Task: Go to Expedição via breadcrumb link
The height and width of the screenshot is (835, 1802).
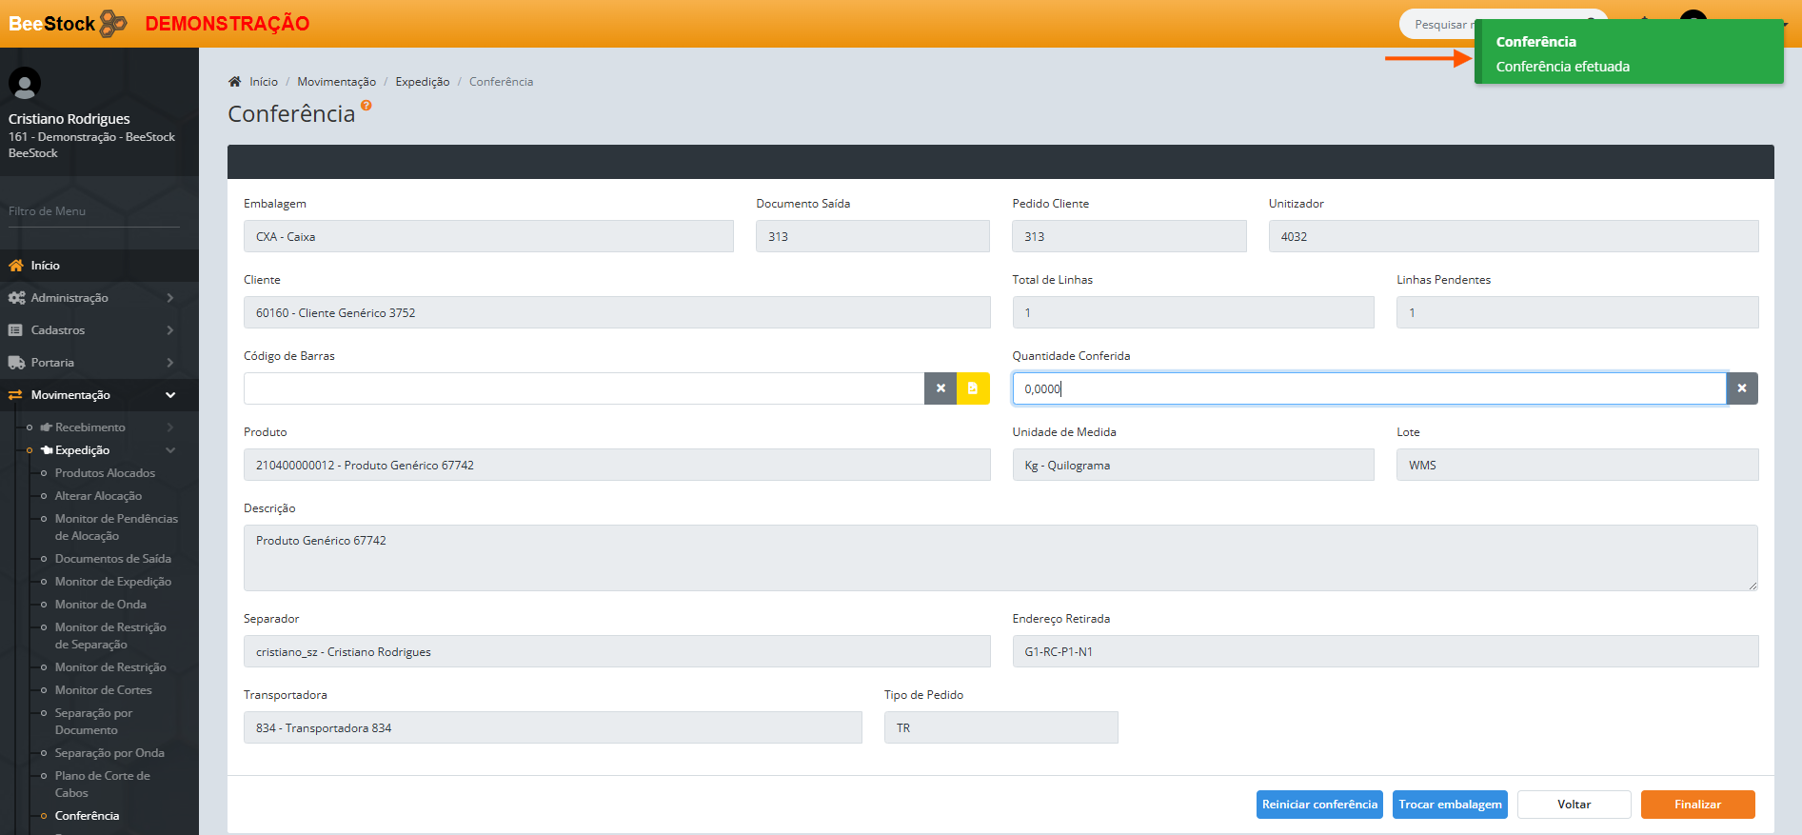Action: pos(422,82)
